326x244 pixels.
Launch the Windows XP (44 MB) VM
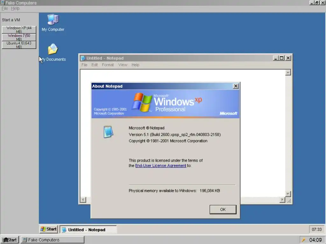(19, 30)
